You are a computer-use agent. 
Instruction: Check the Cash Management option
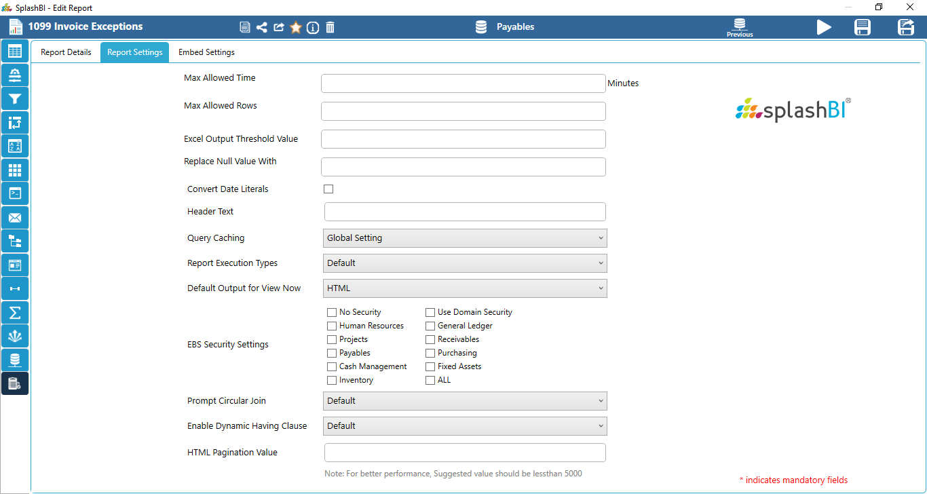tap(332, 366)
